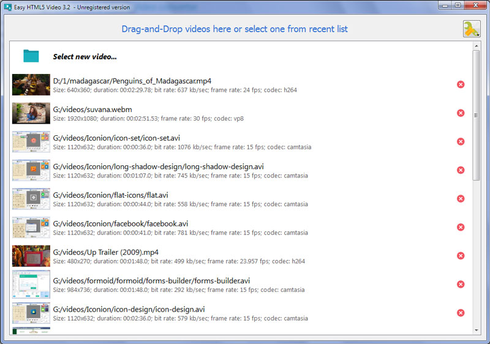Click details line with 745 kb/sec bit rate
This screenshot has height=344, width=490.
180,176
